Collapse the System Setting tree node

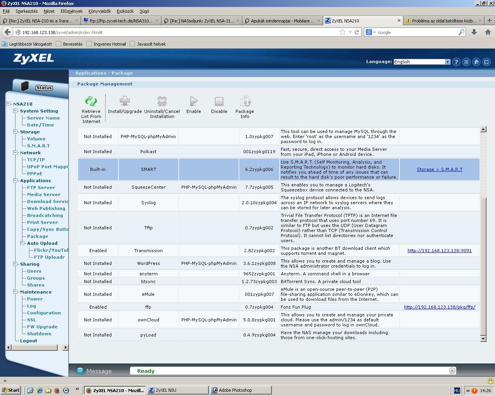[16, 111]
